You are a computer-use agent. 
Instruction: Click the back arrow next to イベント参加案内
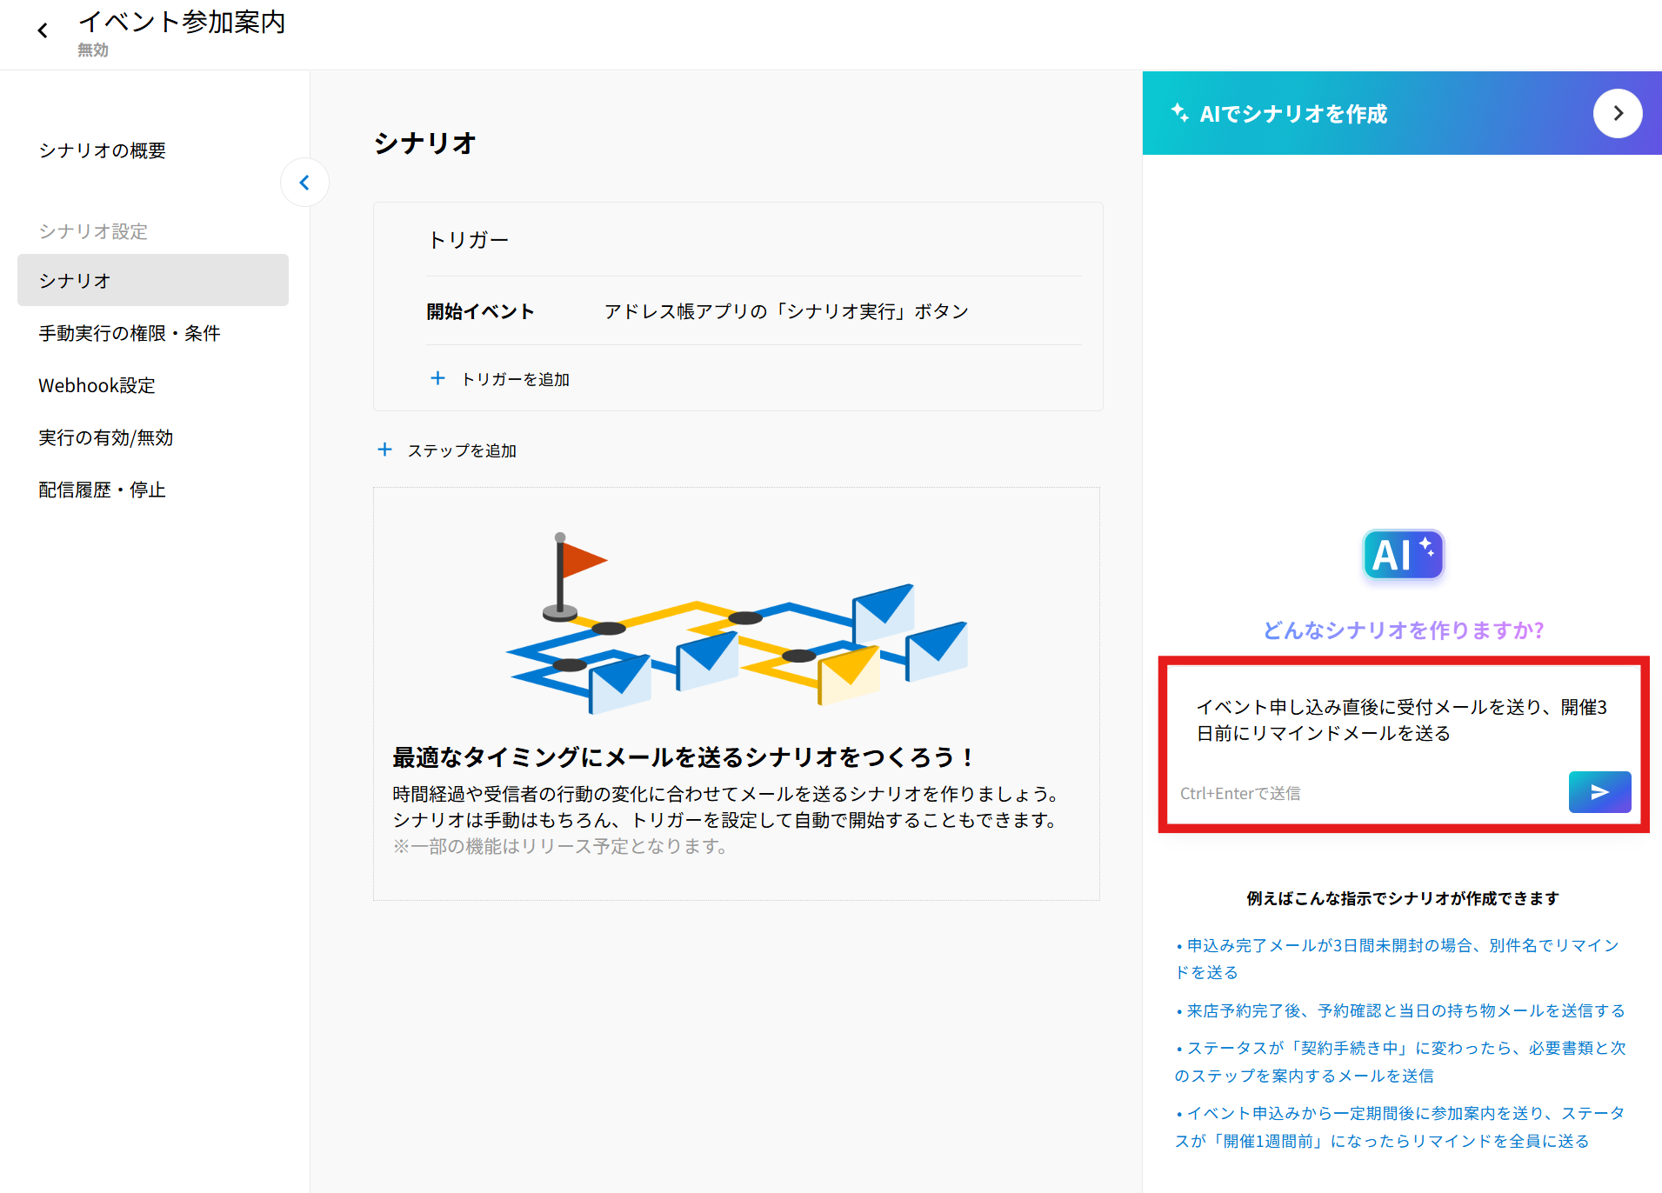click(43, 31)
